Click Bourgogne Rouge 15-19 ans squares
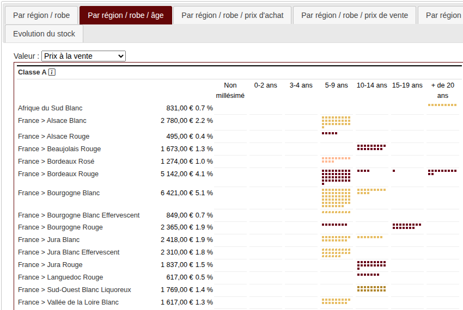 [406, 225]
